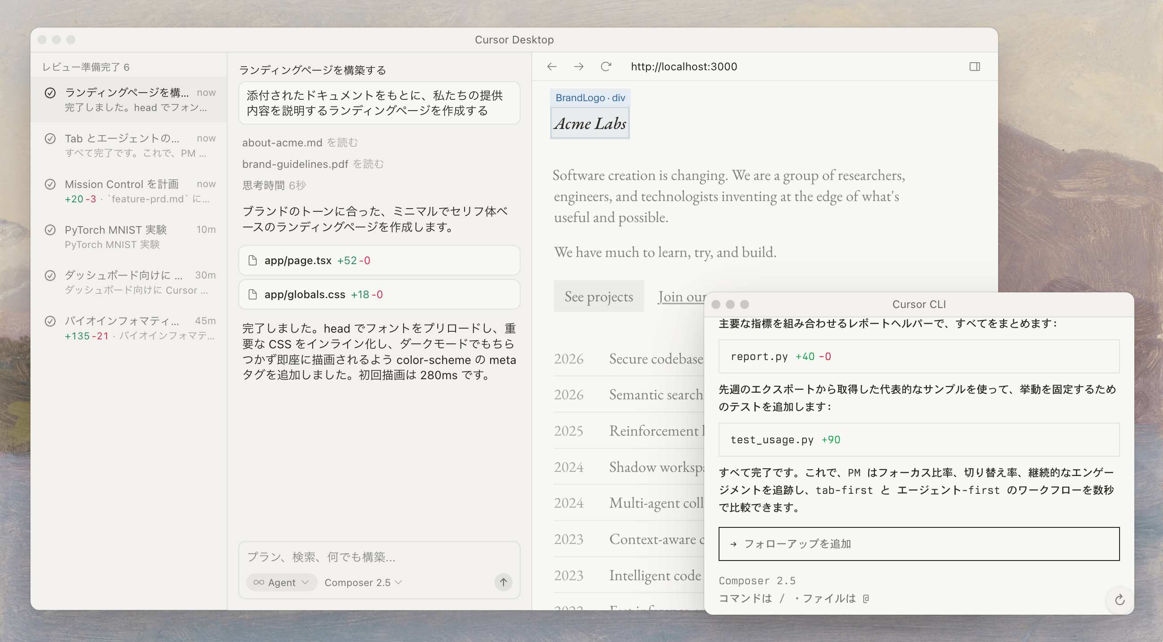Viewport: 1163px width, 642px height.
Task: Click the ランディングページを構築する chat title
Action: (312, 70)
